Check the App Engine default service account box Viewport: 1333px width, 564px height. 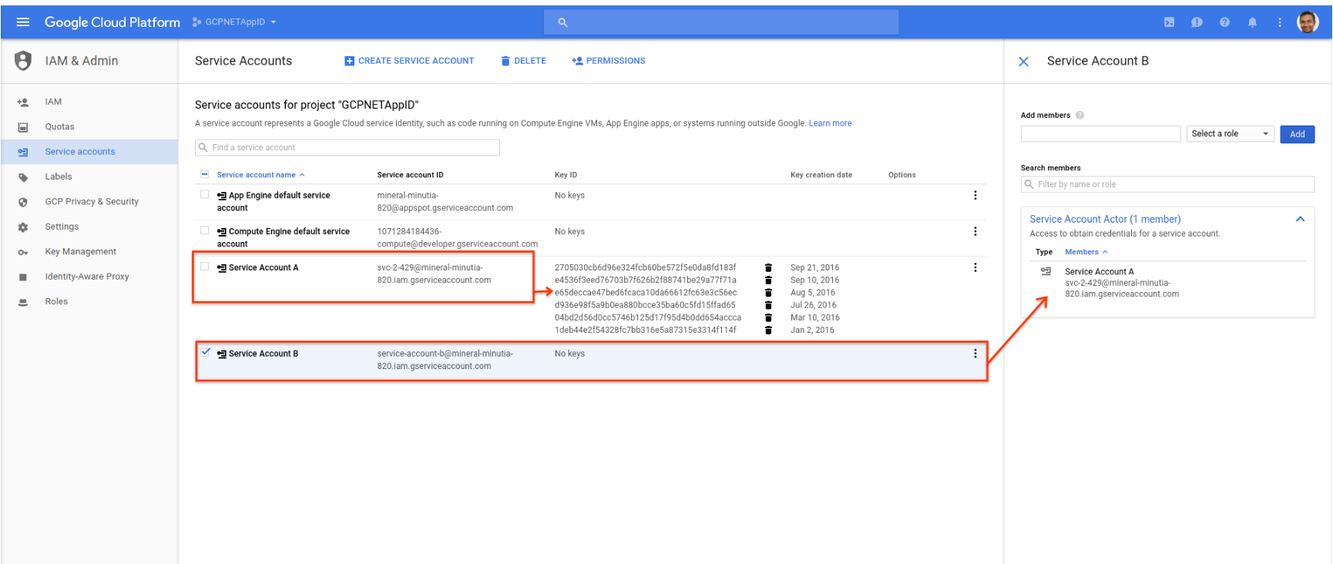[204, 194]
